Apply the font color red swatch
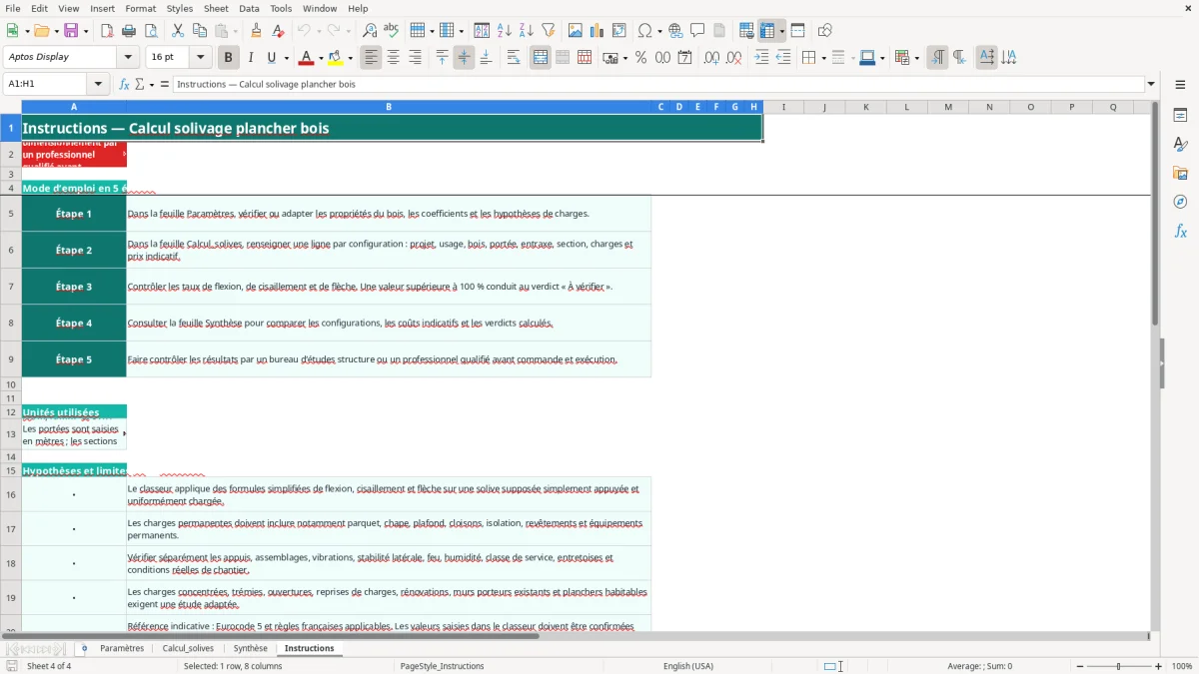 (307, 58)
